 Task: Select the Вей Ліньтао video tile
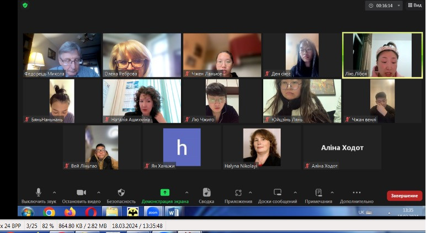102,147
